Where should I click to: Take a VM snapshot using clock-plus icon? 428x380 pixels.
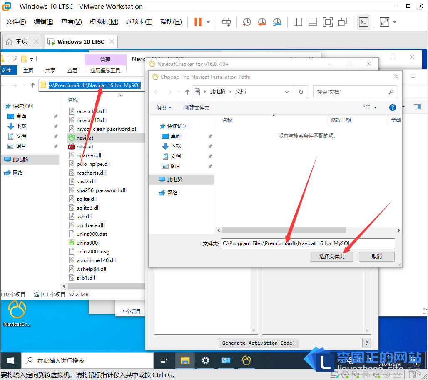click(247, 22)
